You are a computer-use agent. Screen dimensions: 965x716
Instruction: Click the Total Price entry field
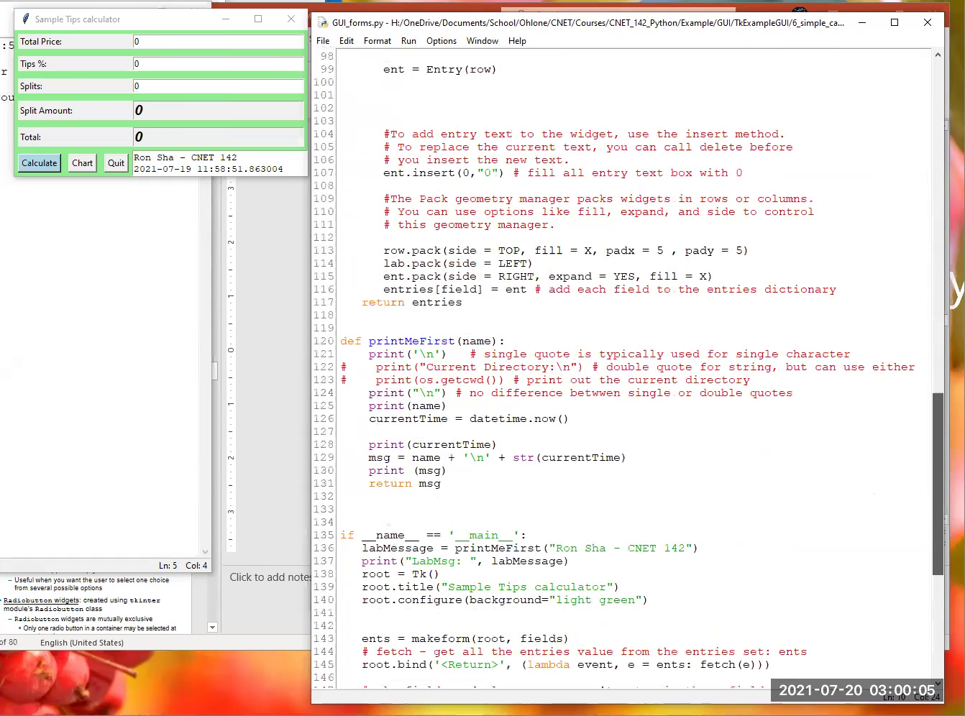pyautogui.click(x=218, y=42)
